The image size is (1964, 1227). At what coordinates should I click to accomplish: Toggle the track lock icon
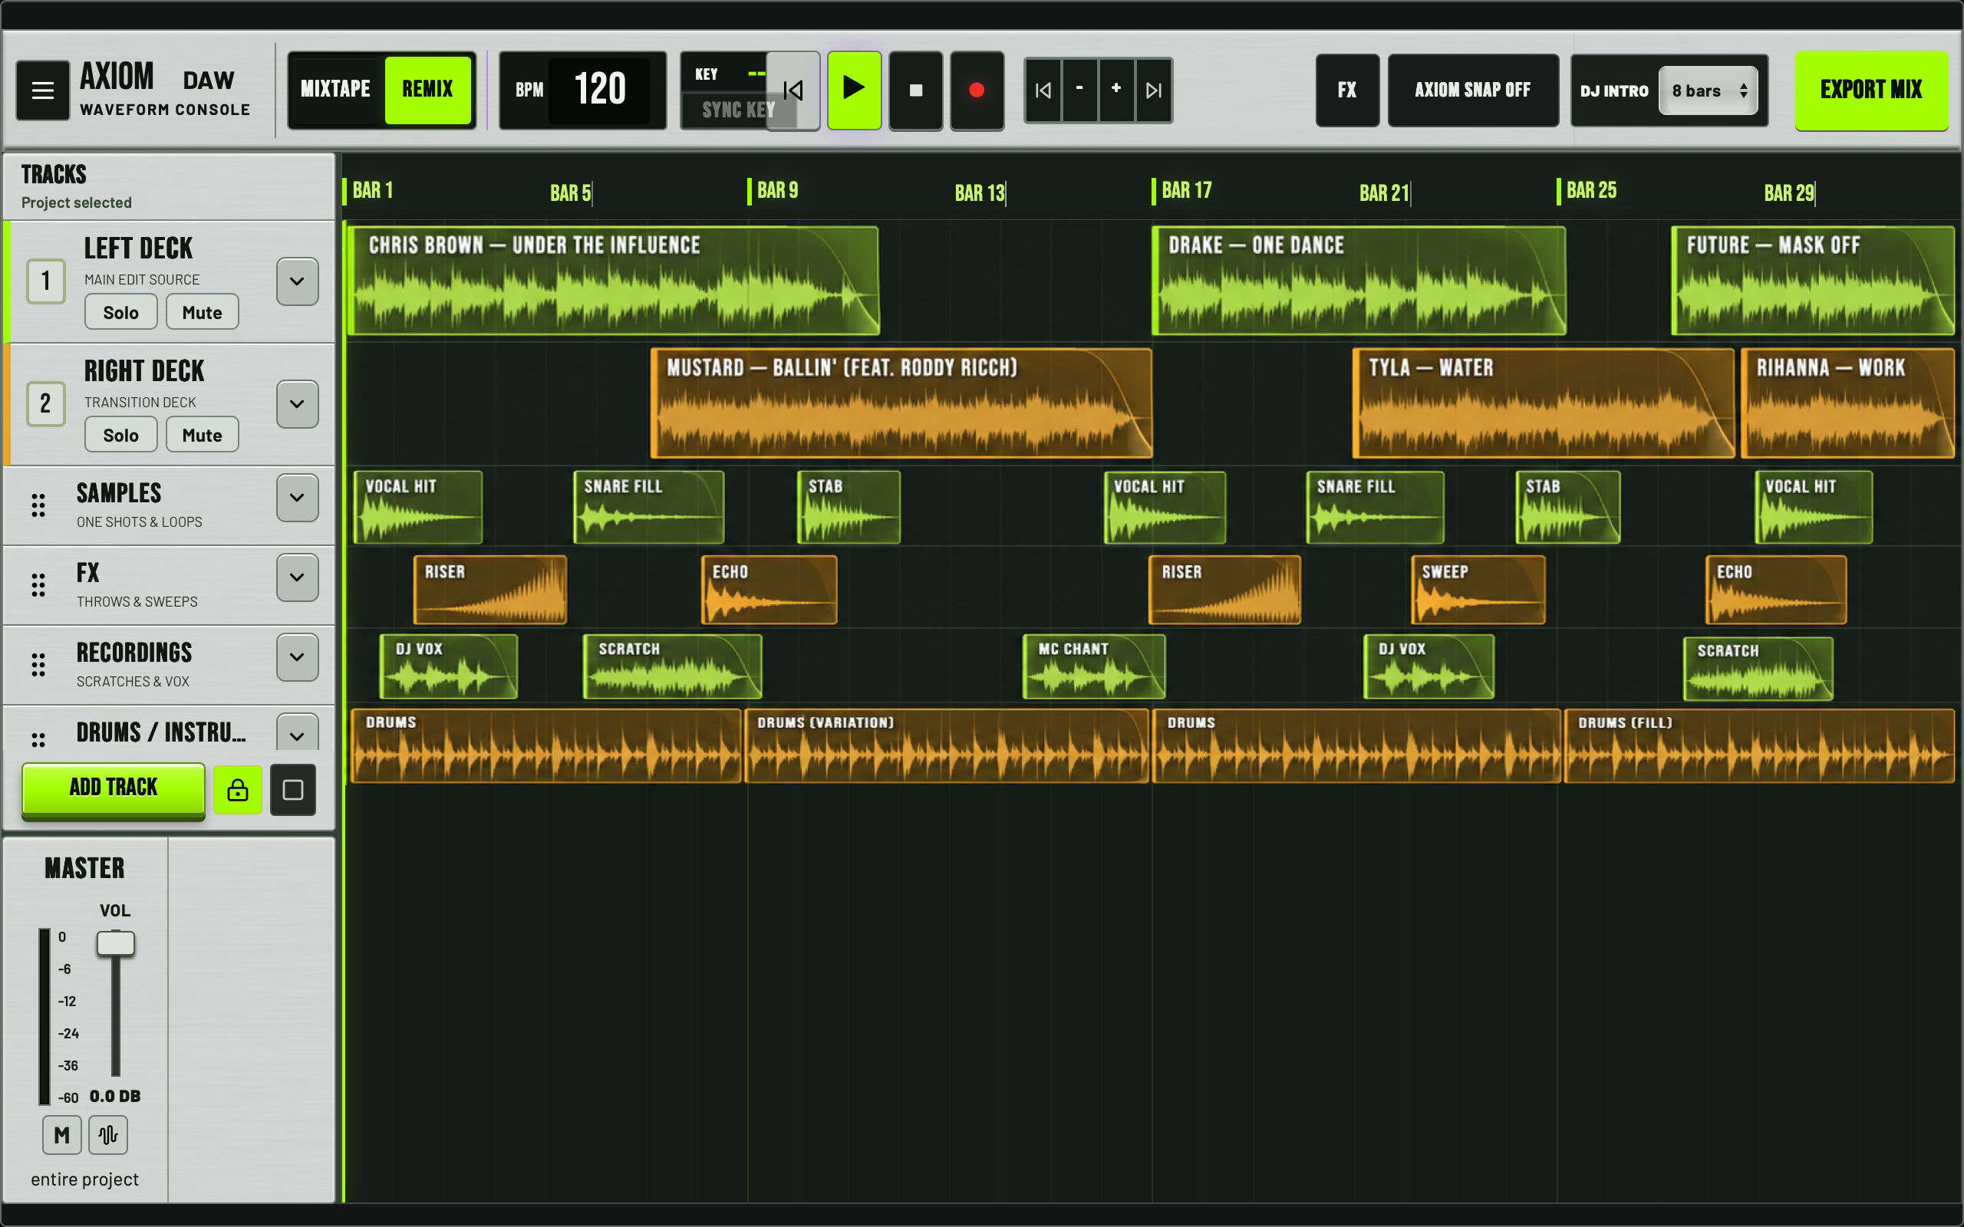click(x=238, y=790)
